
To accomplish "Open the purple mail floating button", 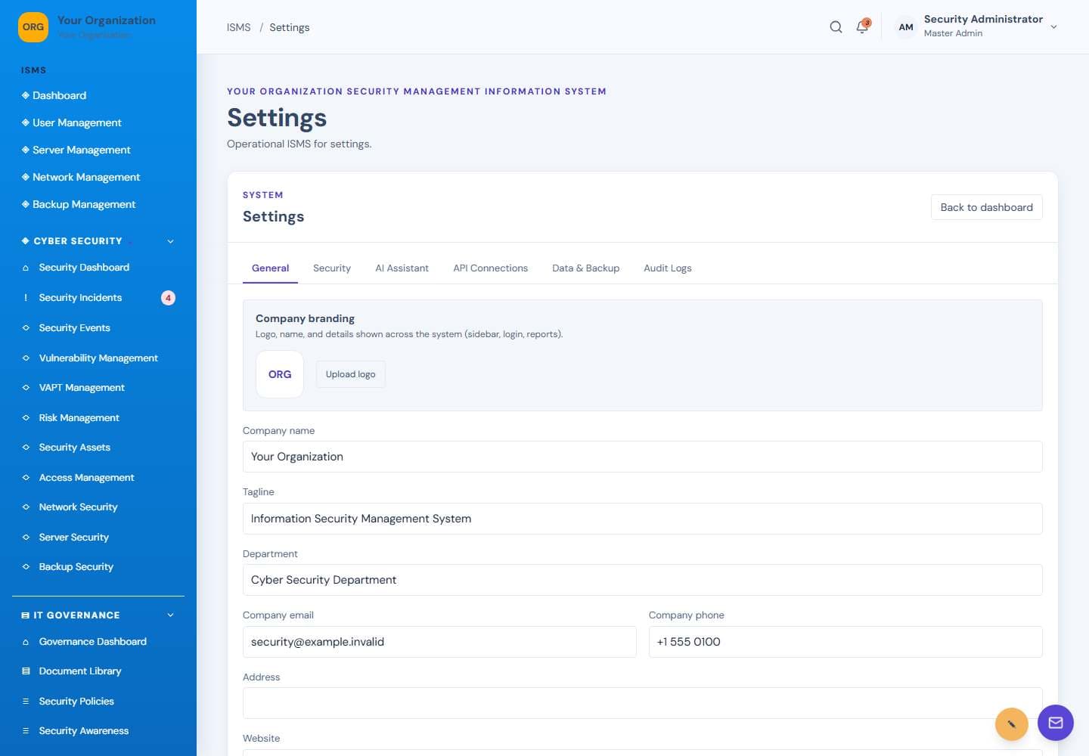I will 1056,723.
